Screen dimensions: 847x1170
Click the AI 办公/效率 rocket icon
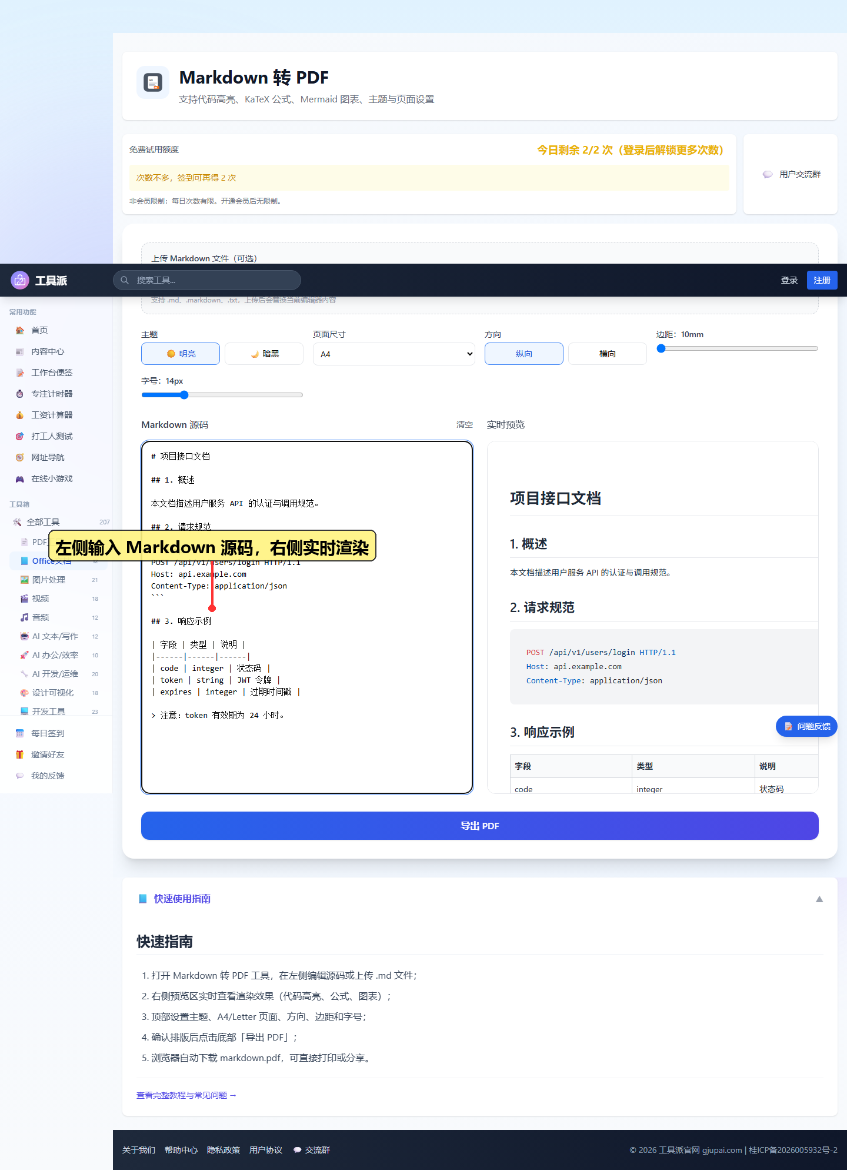[25, 655]
